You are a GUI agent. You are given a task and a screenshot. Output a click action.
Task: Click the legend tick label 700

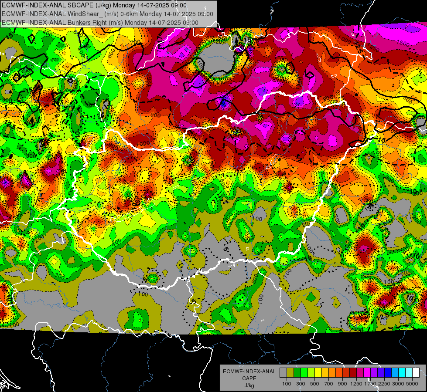(x=329, y=384)
